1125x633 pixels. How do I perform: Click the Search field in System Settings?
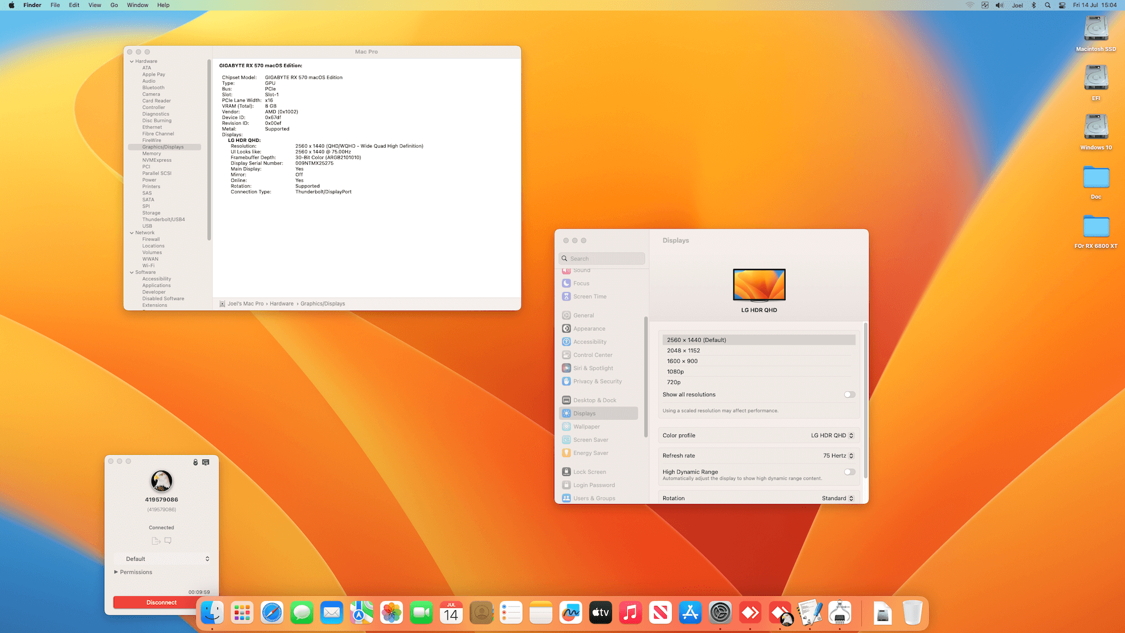point(602,258)
